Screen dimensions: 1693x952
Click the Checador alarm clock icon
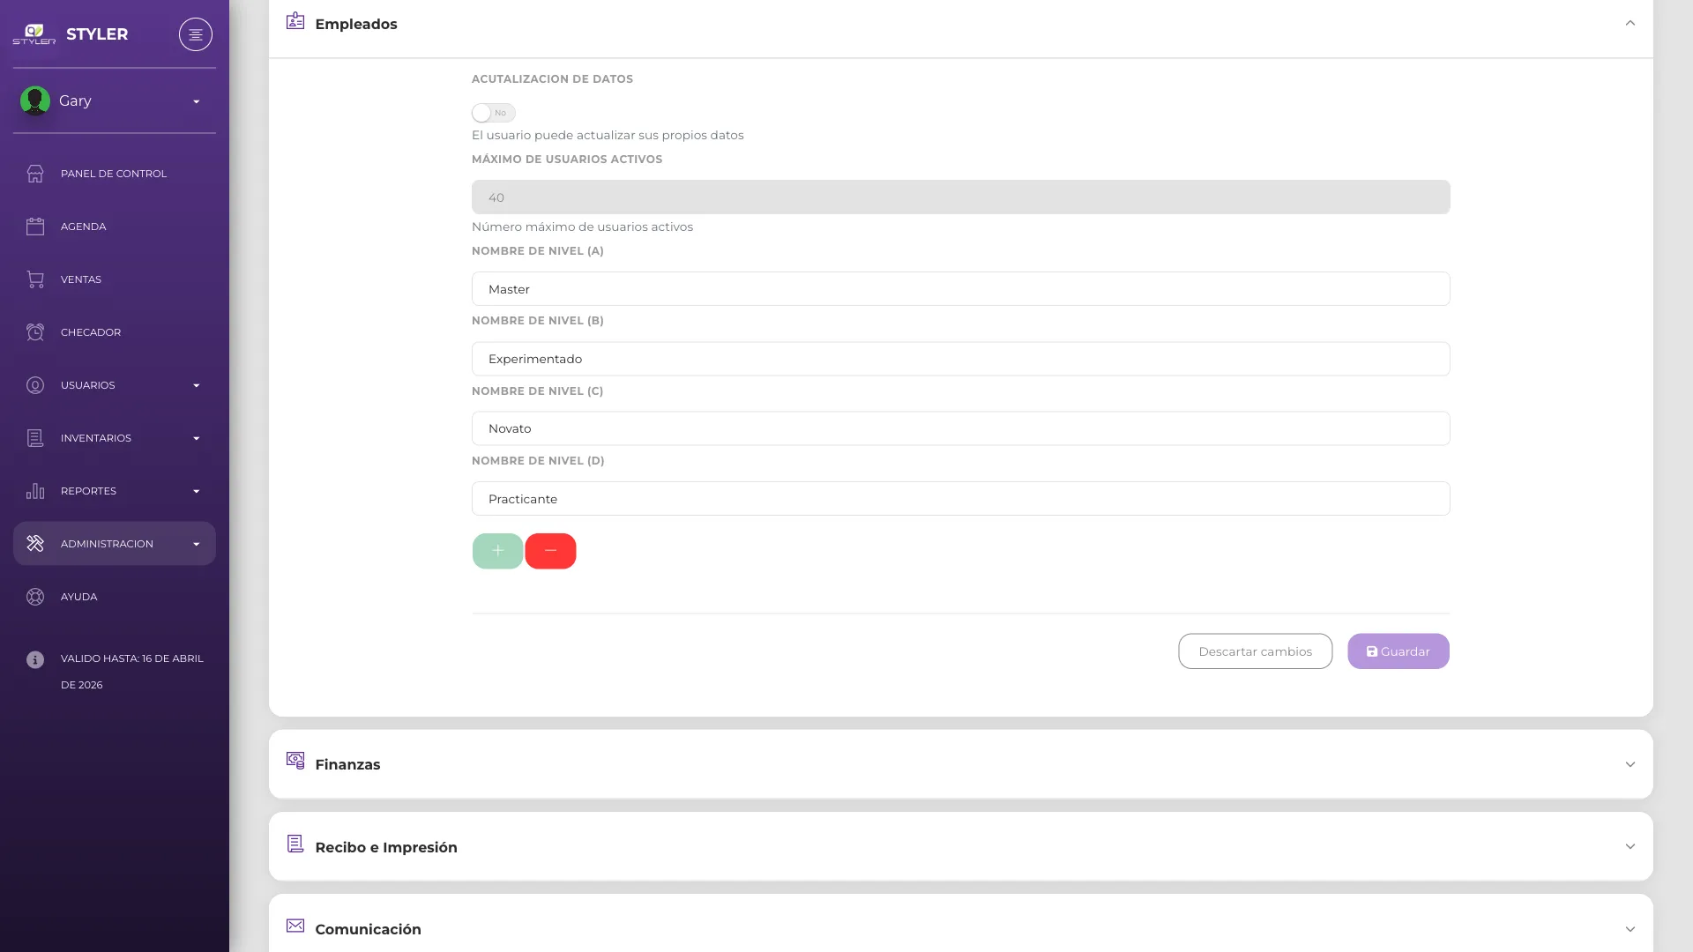tap(35, 332)
